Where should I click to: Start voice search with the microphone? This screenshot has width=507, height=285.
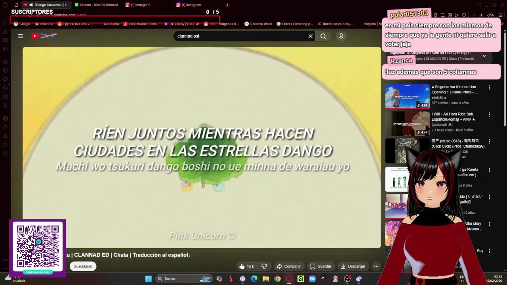pos(341,36)
